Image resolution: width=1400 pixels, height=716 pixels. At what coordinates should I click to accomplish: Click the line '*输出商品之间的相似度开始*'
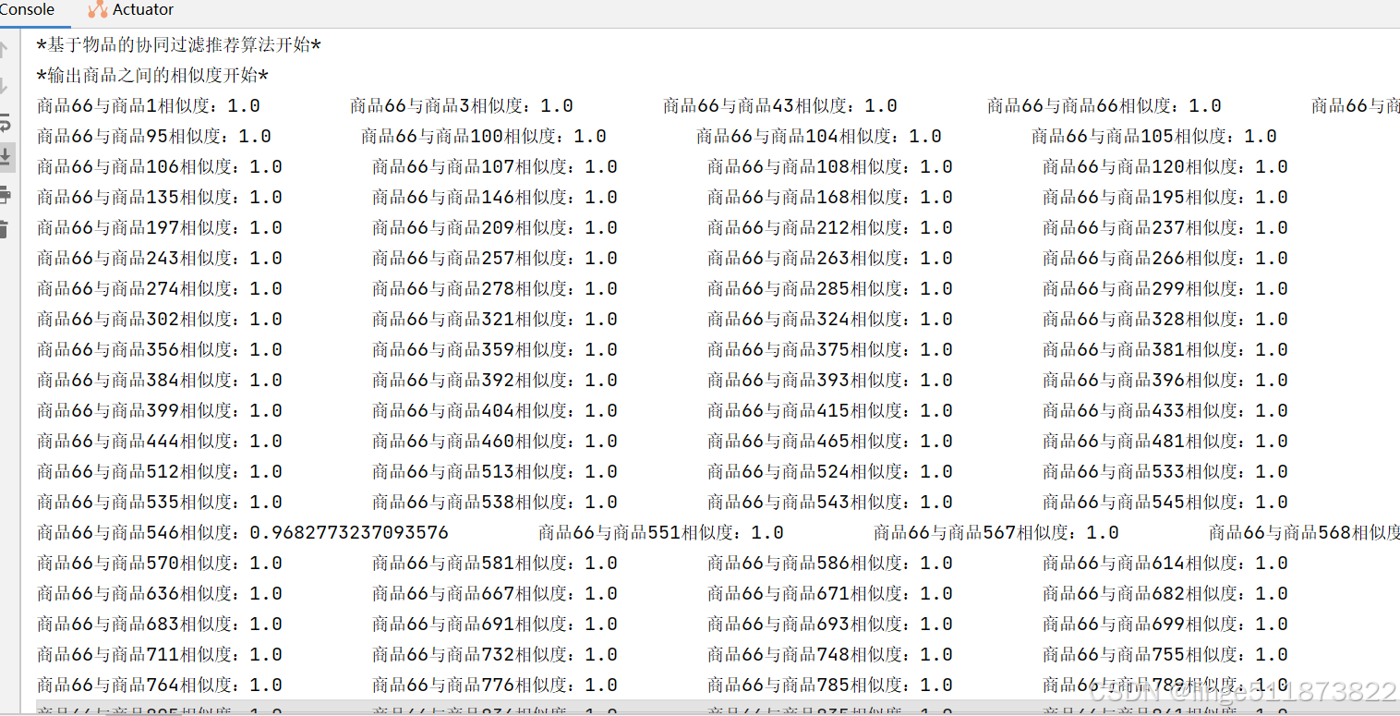click(x=152, y=76)
